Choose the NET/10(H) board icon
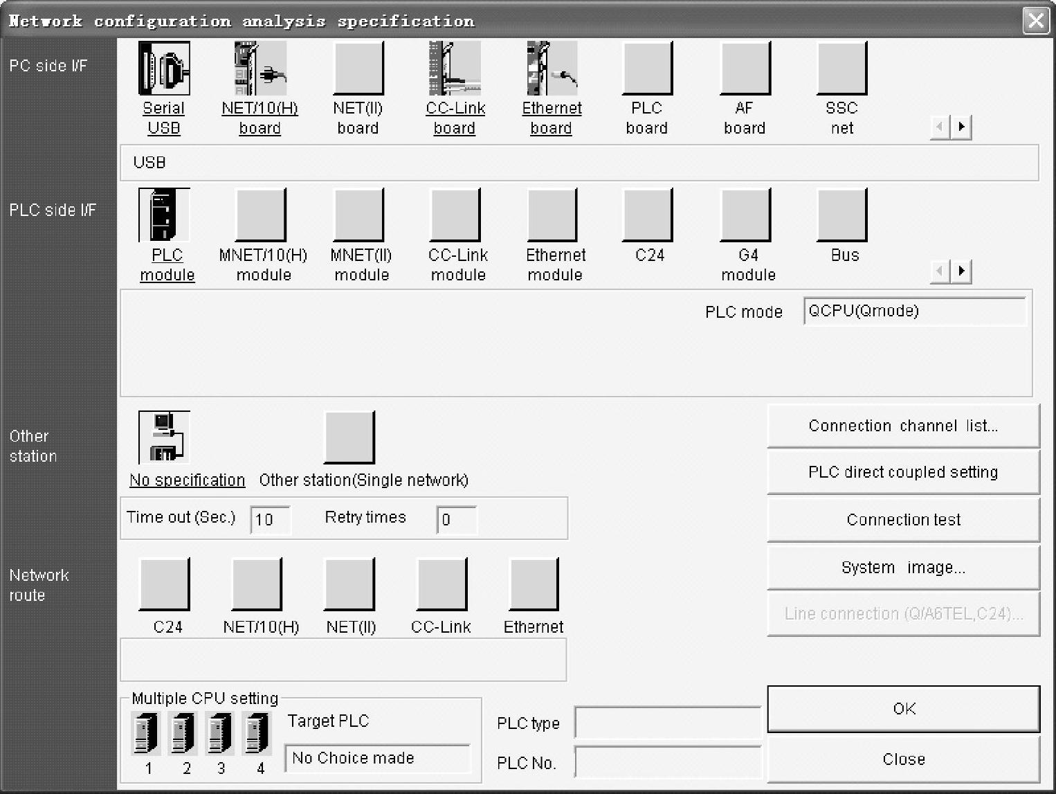The height and width of the screenshot is (794, 1056). tap(260, 68)
